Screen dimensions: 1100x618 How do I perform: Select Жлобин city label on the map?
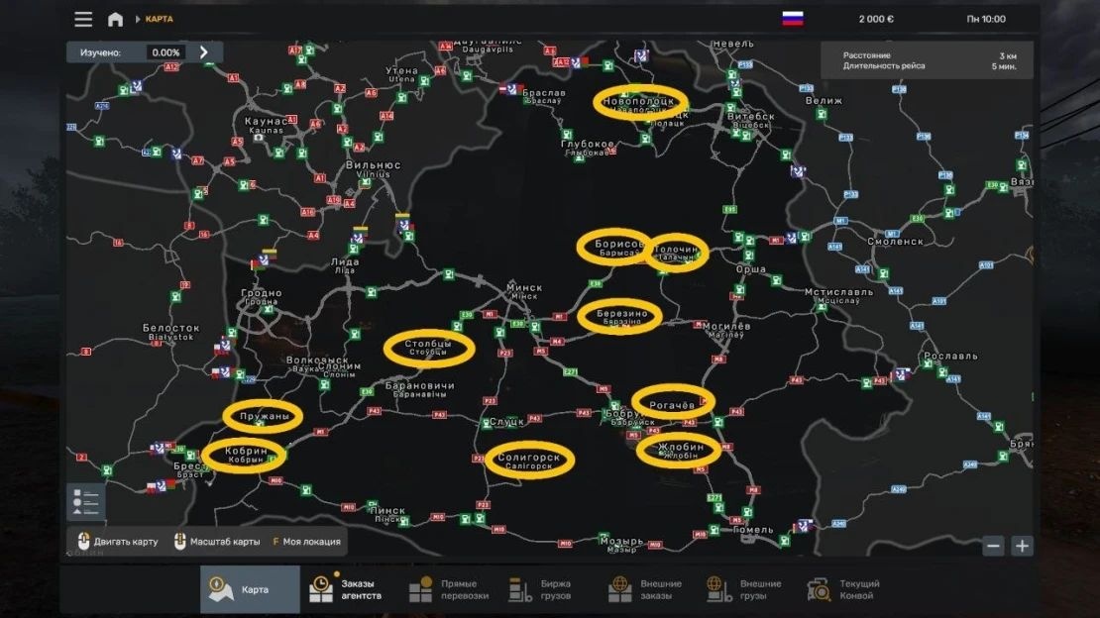(681, 447)
